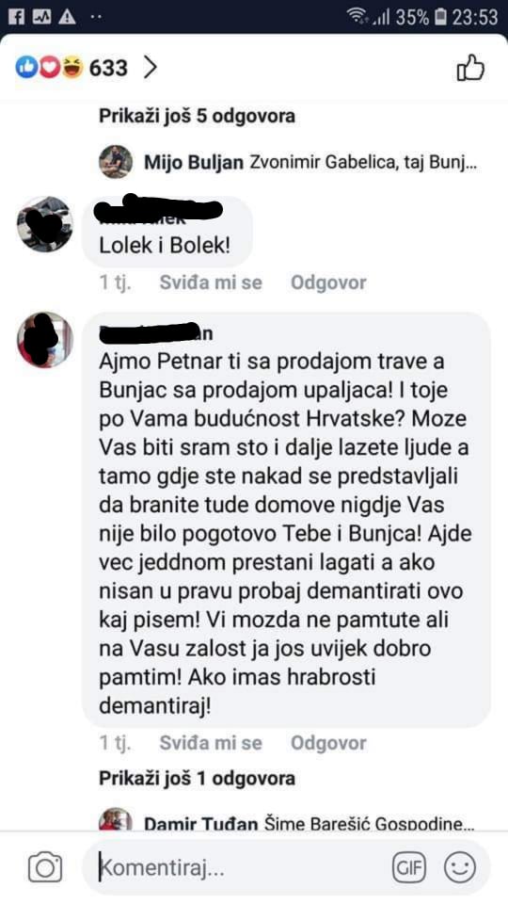The image size is (508, 904).
Task: Tap the thumbs-up like icon at top right
Action: click(470, 68)
